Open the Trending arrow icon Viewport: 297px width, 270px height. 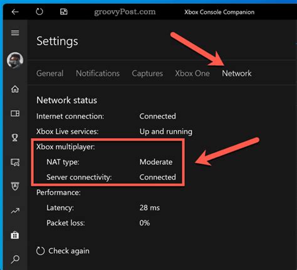[15, 211]
